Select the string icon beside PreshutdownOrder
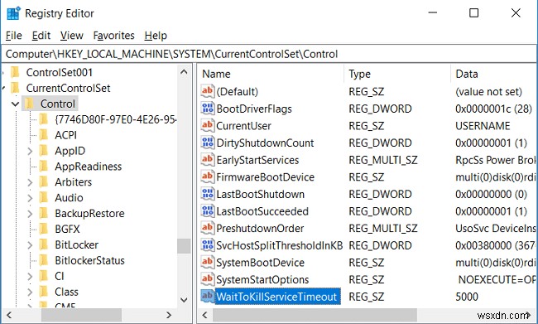The image size is (538, 324). [x=208, y=227]
